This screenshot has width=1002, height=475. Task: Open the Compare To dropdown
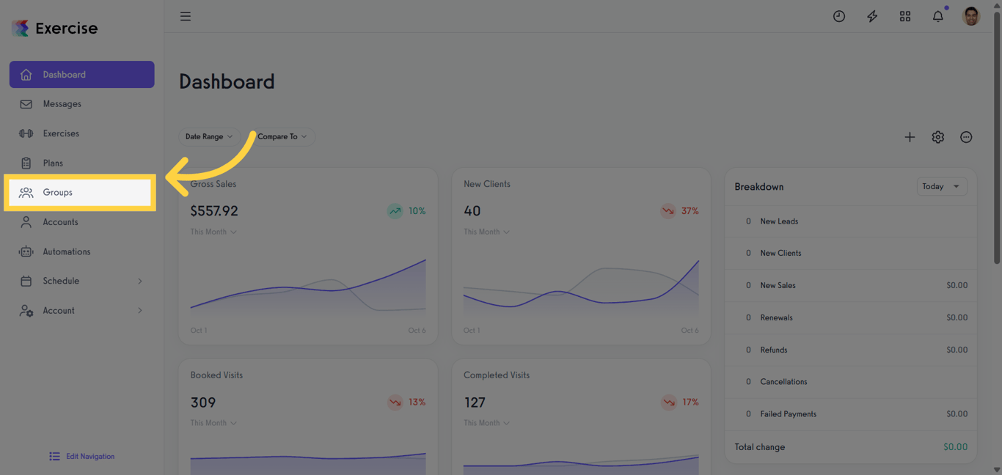(x=282, y=136)
